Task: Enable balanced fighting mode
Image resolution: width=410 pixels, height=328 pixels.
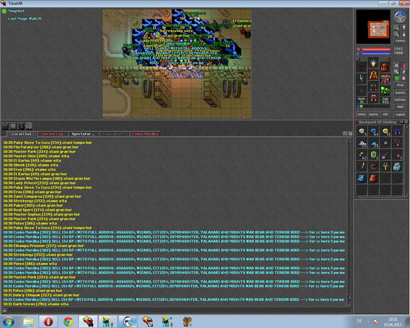Action: point(397,72)
